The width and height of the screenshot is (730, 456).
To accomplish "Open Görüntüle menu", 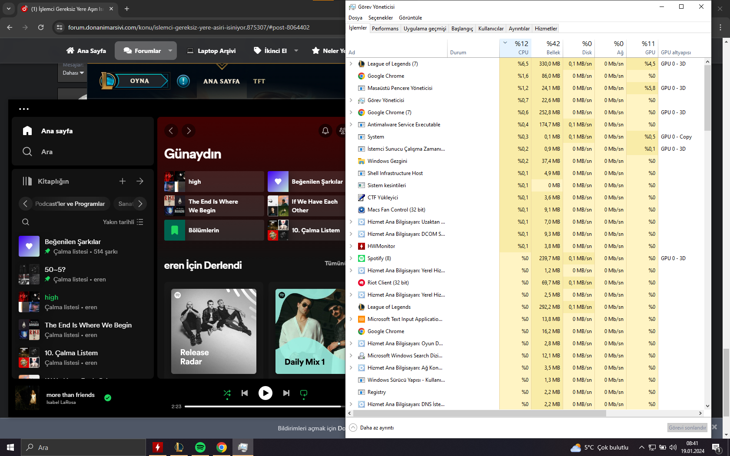I will [411, 18].
